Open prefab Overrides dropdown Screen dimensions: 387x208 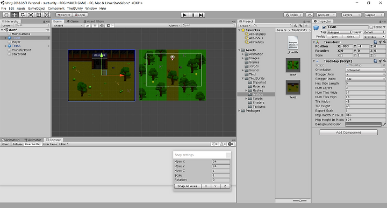(x=374, y=37)
